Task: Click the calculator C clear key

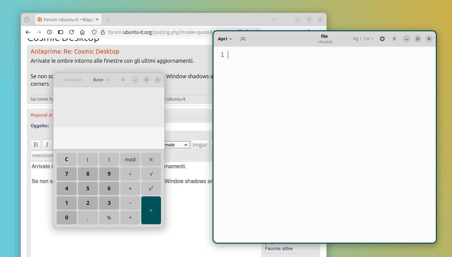Action: click(x=67, y=159)
